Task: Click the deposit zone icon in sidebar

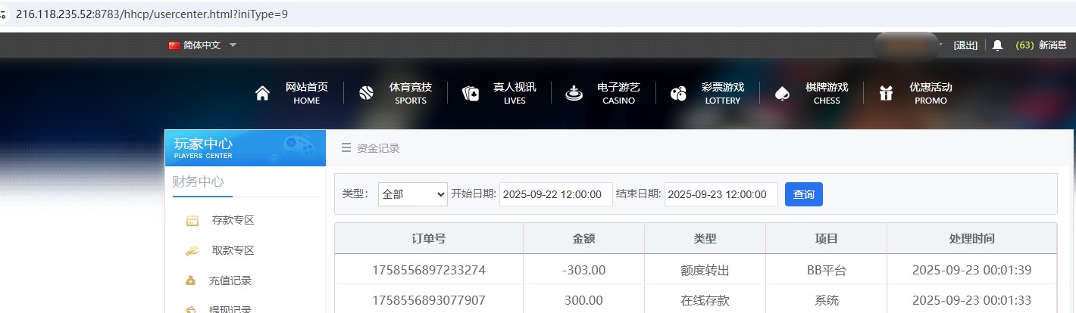Action: point(192,221)
